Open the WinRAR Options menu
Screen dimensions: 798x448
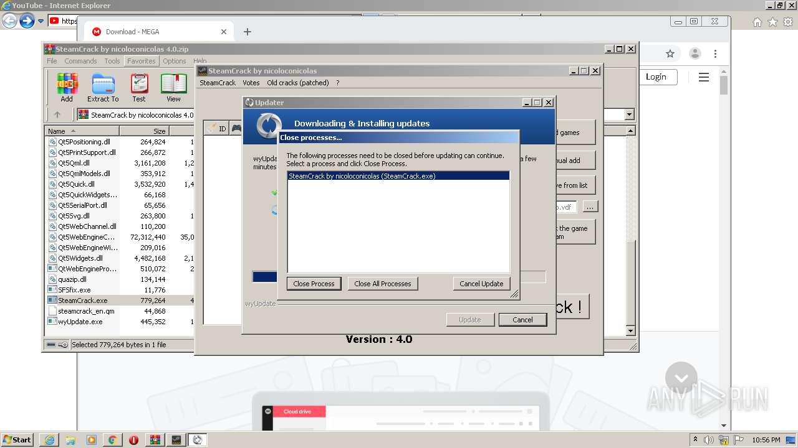(x=175, y=61)
